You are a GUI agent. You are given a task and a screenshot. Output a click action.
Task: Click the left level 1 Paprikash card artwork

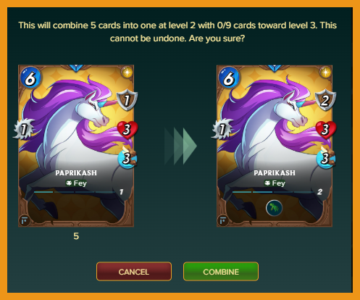[x=76, y=146]
